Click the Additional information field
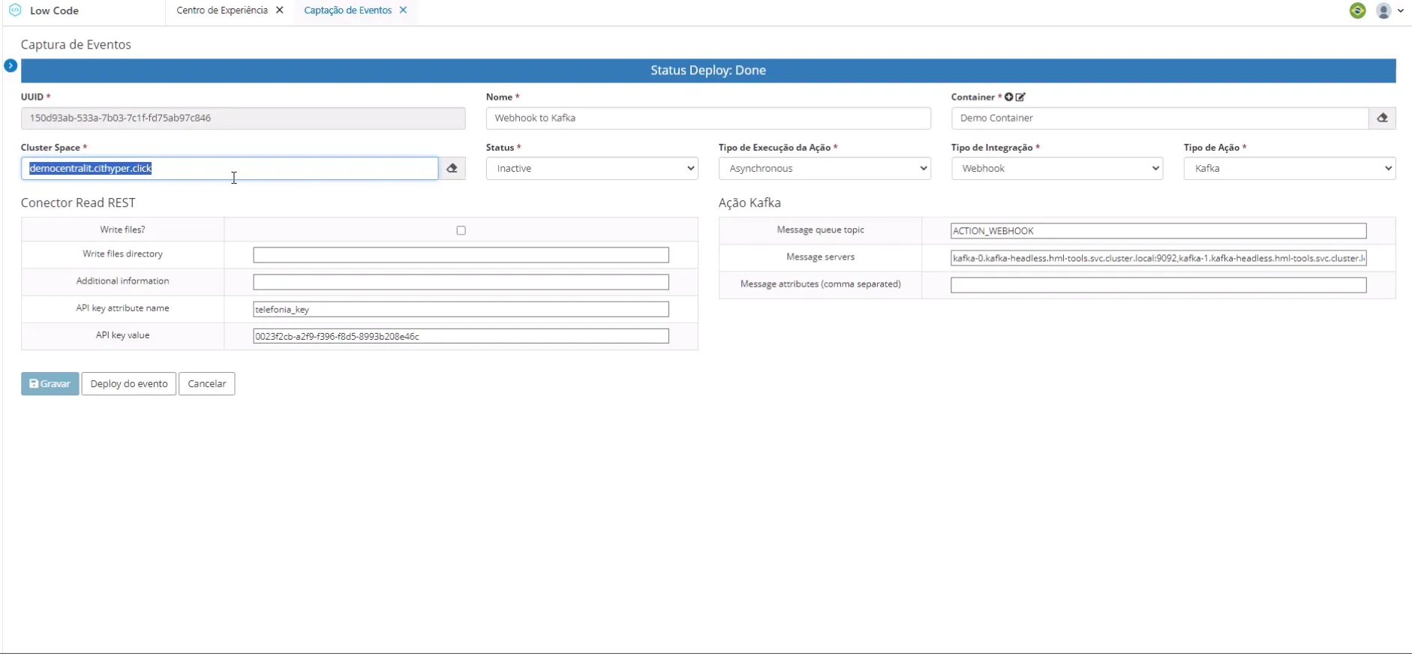 [461, 282]
